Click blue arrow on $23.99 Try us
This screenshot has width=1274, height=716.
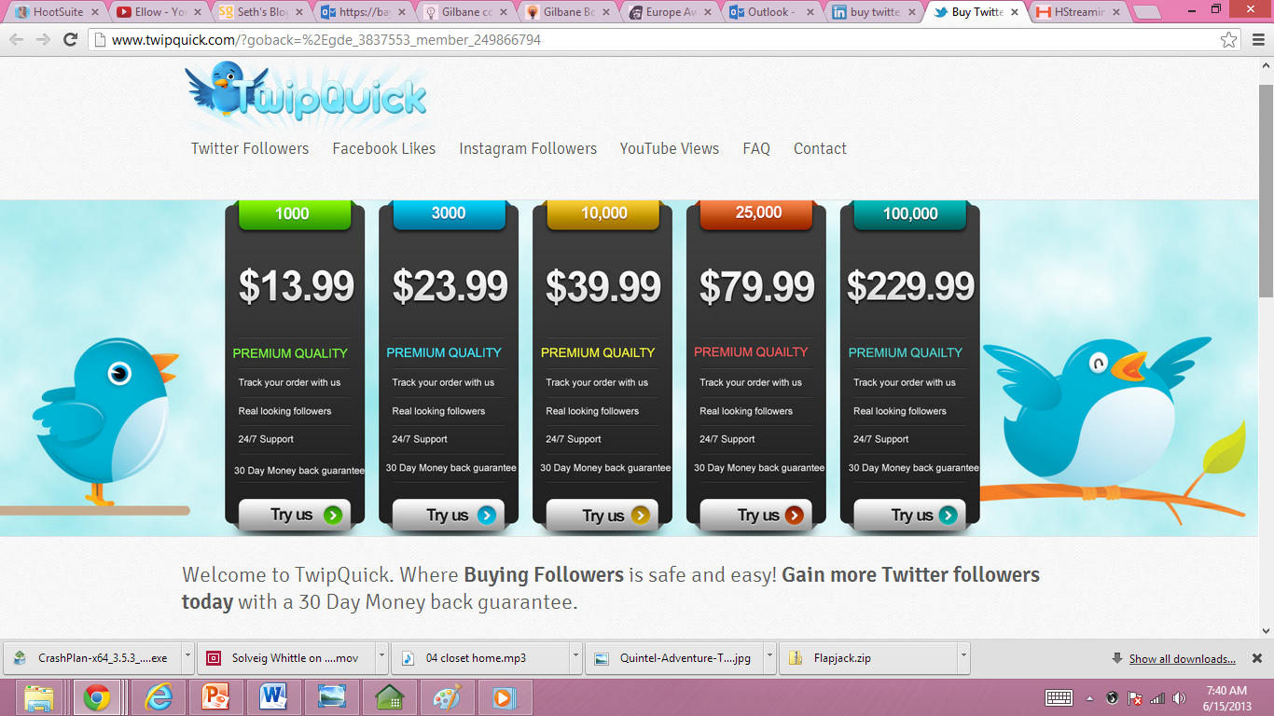tap(487, 515)
